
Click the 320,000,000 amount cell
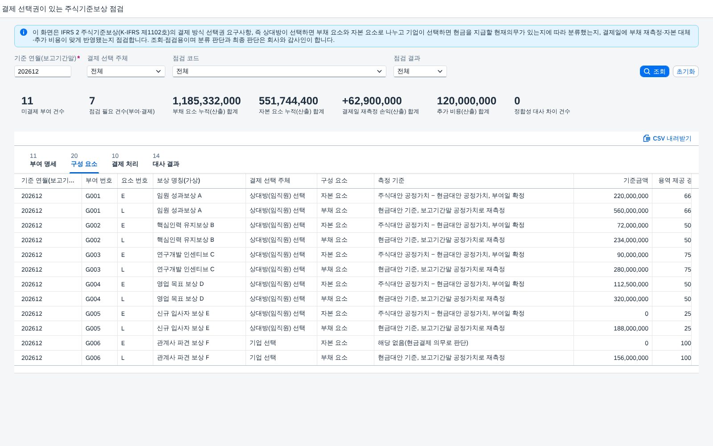coord(613,299)
